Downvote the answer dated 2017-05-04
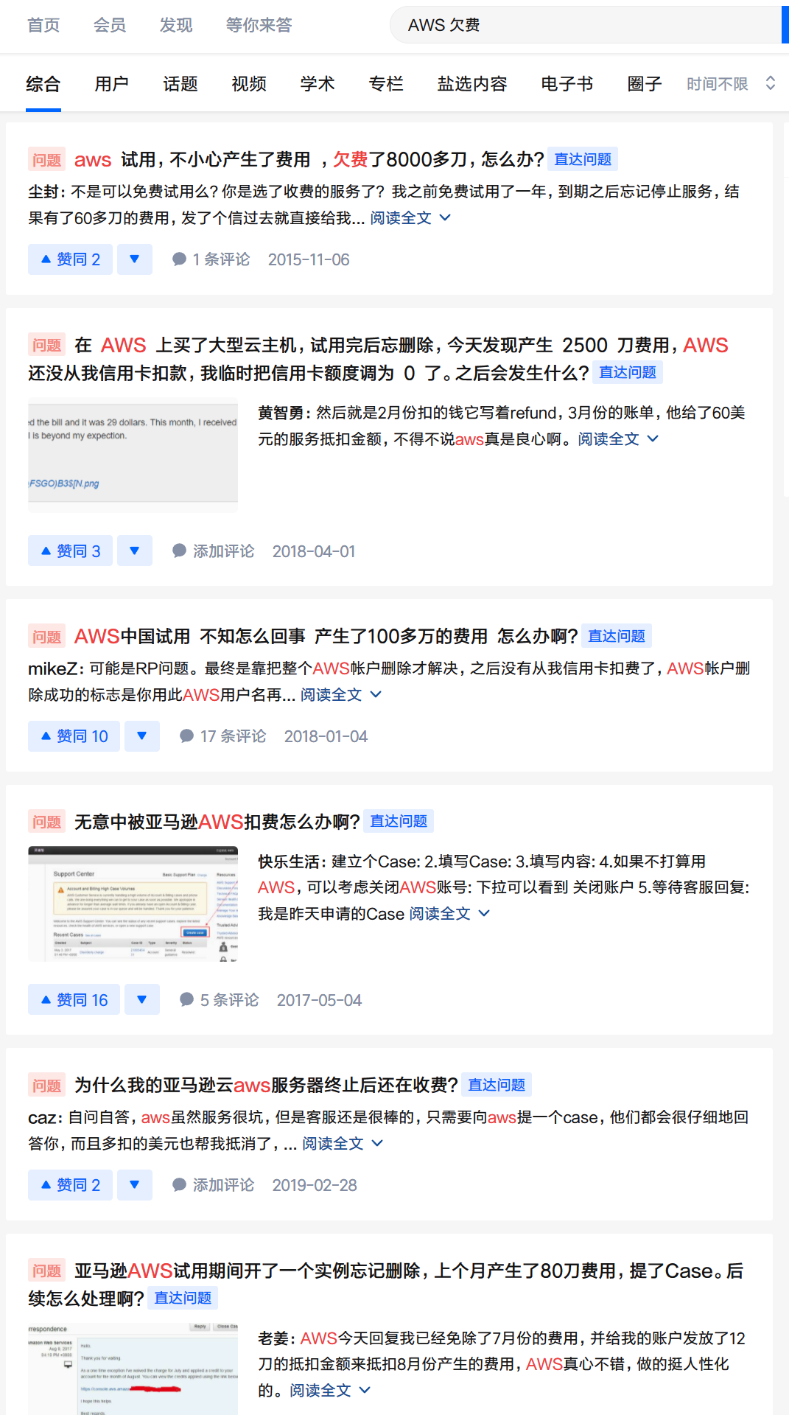Screen dimensions: 789x1415 [x=142, y=999]
